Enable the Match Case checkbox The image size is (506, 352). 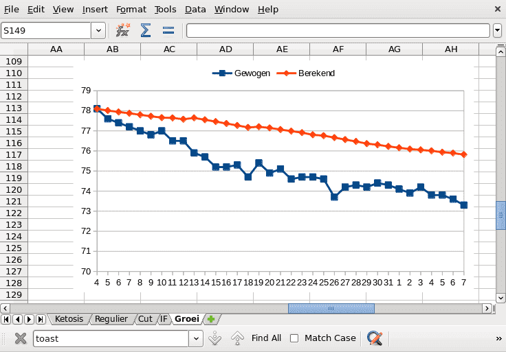coord(294,338)
